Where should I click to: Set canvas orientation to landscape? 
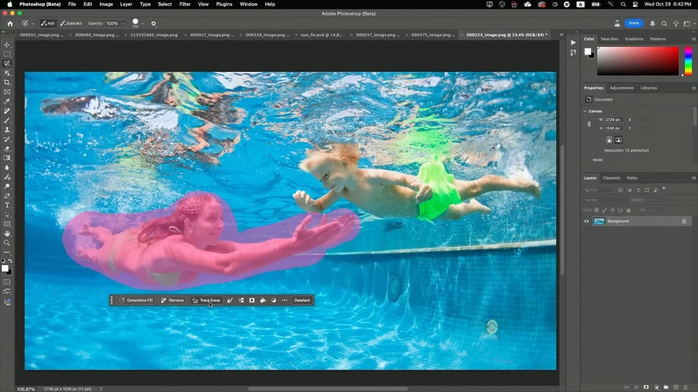pos(619,140)
